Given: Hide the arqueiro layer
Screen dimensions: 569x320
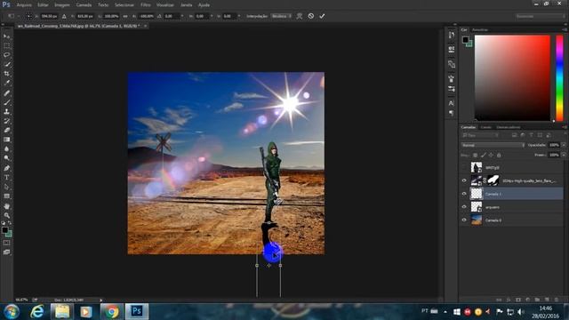Looking at the screenshot, I should [464, 207].
